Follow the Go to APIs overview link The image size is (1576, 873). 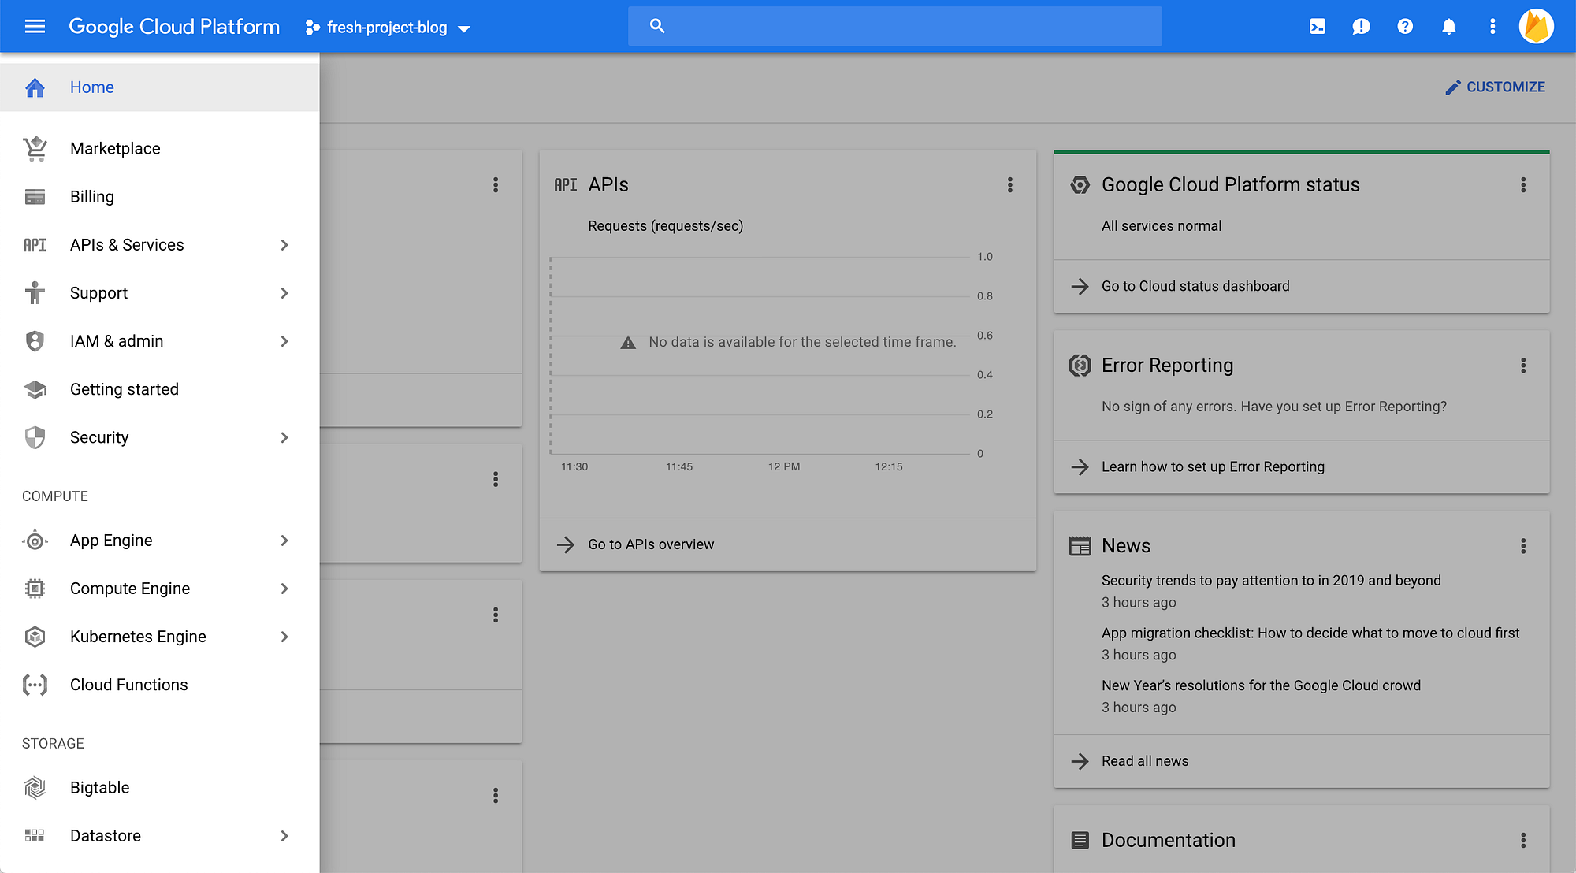(x=651, y=544)
